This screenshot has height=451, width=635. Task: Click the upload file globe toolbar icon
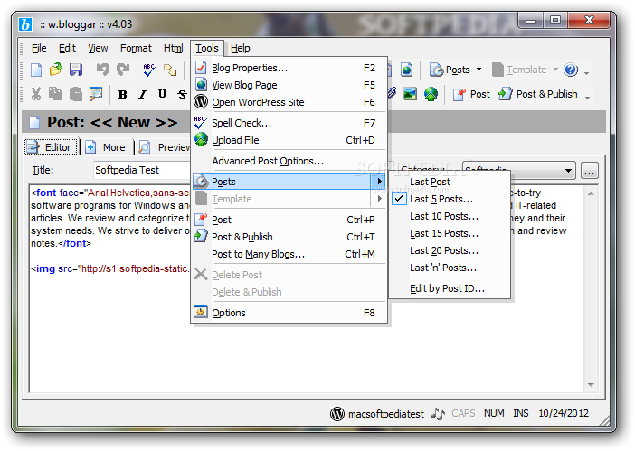click(x=431, y=94)
